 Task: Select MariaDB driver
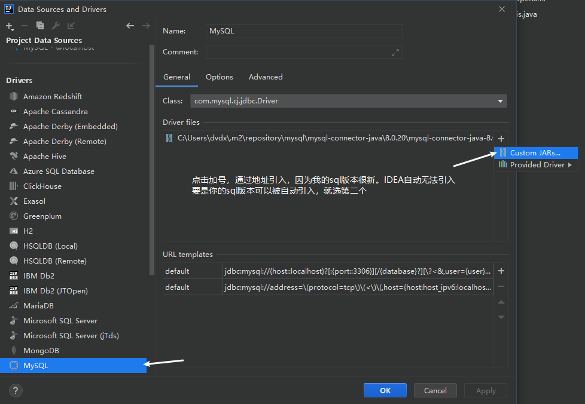pos(73,305)
